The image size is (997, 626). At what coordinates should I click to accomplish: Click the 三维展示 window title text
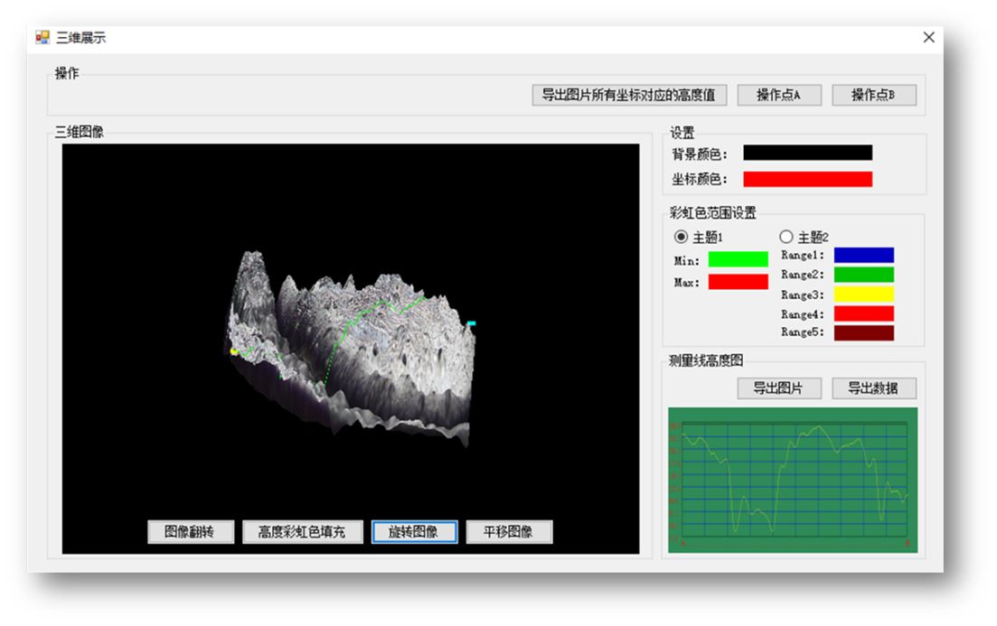(x=80, y=38)
